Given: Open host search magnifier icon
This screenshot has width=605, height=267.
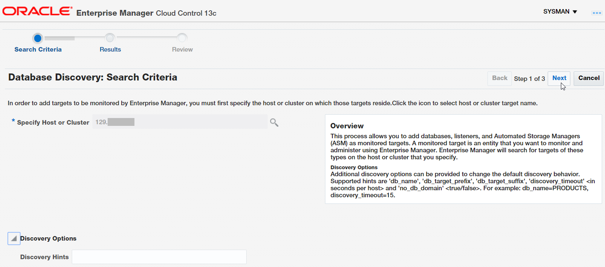Looking at the screenshot, I should 274,122.
